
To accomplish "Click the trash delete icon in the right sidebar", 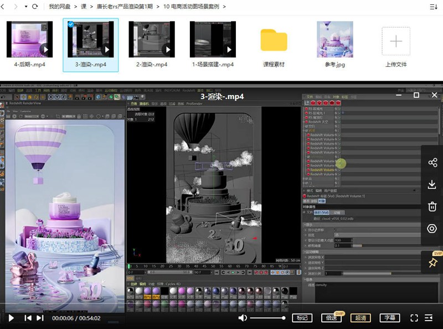I will tap(432, 206).
